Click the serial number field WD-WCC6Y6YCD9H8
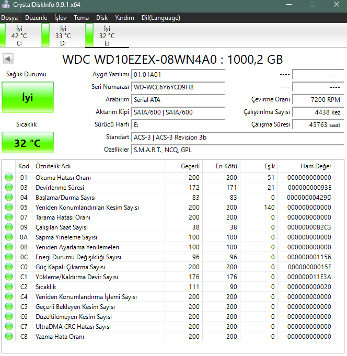This screenshot has height=356, width=347. coord(178,87)
